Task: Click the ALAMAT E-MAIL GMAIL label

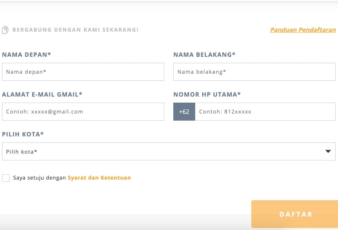Action: tap(42, 94)
